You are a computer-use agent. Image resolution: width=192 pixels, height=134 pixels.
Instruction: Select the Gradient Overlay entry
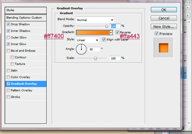[24, 84]
